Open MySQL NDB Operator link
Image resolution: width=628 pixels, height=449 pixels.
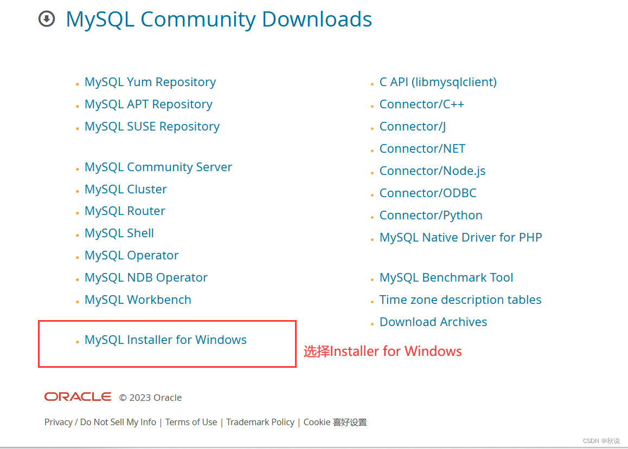[x=146, y=277]
